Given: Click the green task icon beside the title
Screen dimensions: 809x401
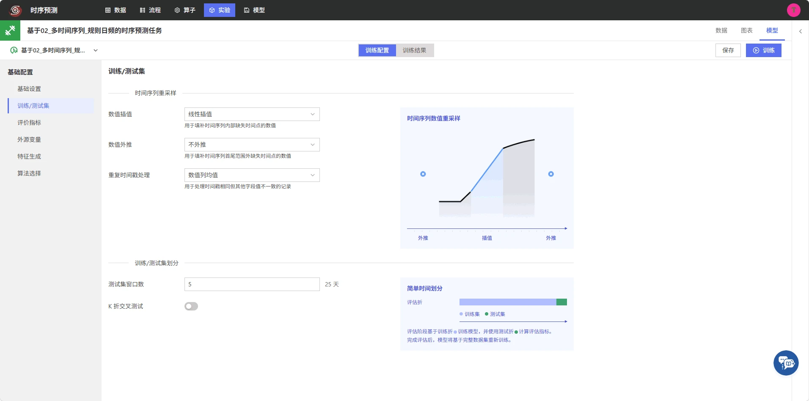Looking at the screenshot, I should [x=10, y=30].
